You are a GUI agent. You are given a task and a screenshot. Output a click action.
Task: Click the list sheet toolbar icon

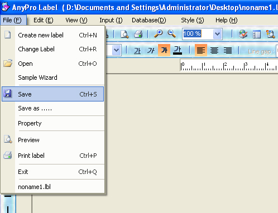click(x=257, y=35)
